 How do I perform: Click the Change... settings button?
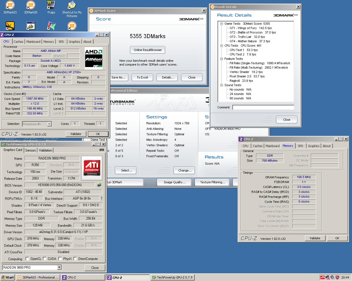[x=185, y=170]
